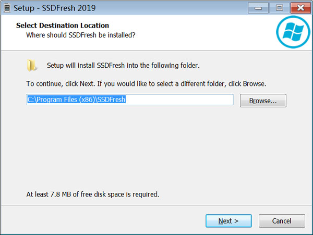Proceed with the Next > button
The height and width of the screenshot is (235, 313).
[x=228, y=221]
